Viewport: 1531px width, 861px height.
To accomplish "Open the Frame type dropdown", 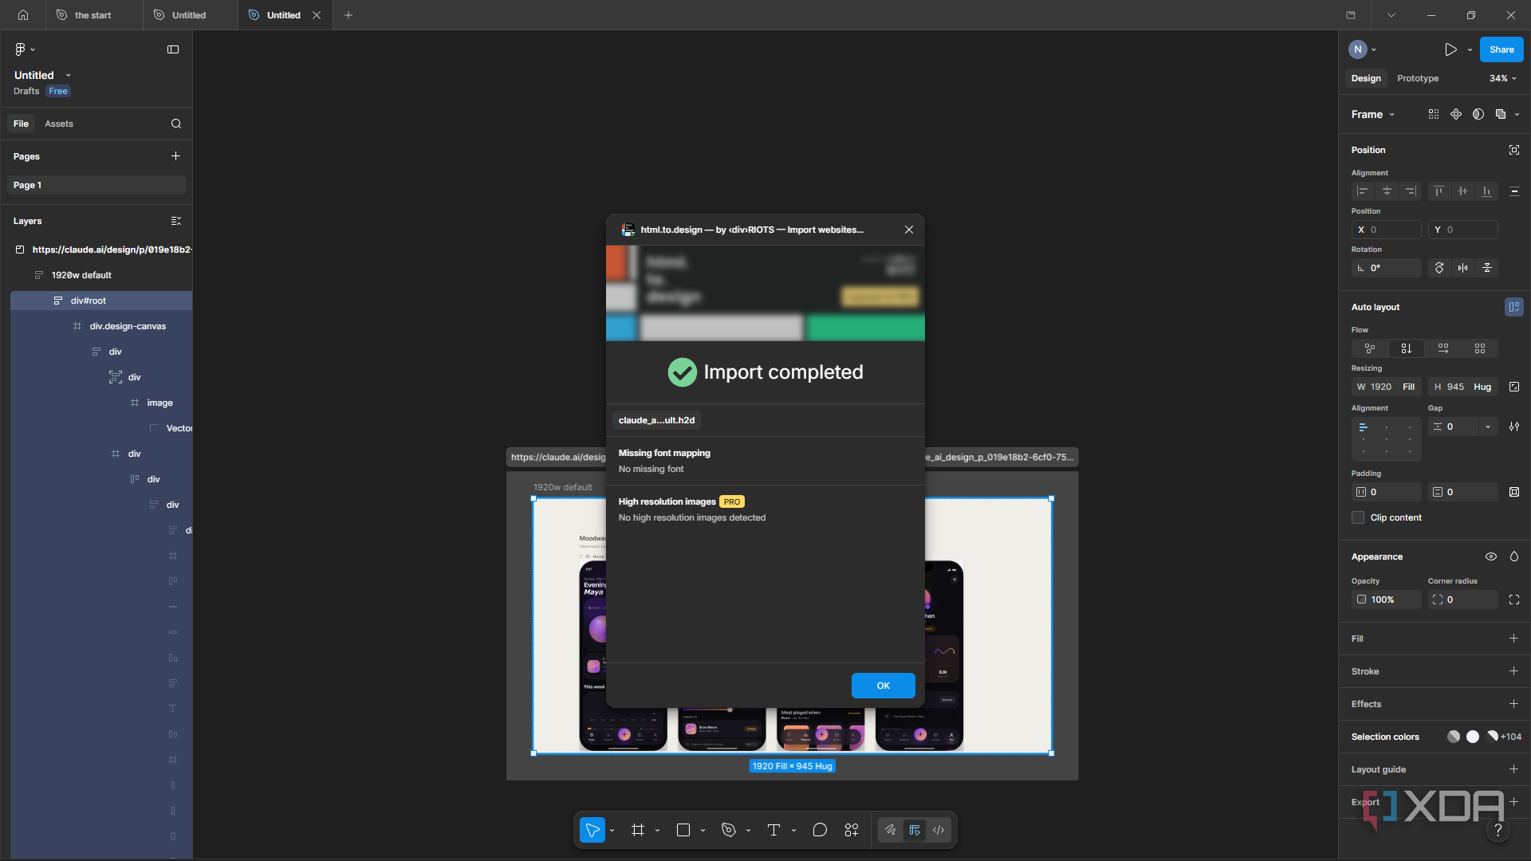I will click(1373, 114).
